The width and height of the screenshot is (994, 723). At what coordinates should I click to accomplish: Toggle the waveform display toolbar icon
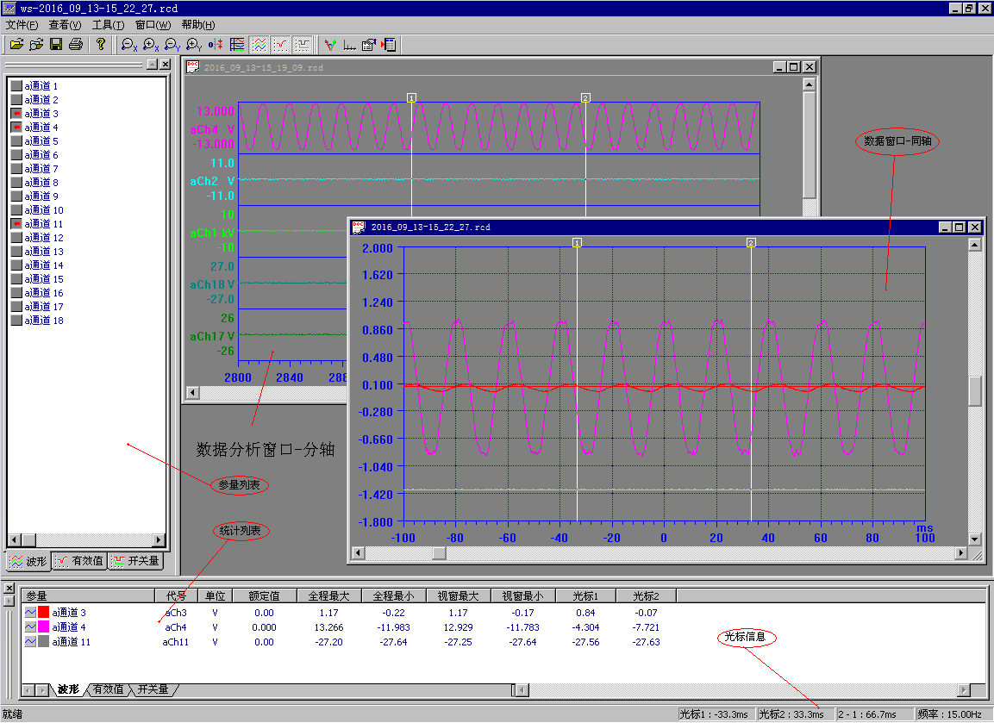[259, 44]
